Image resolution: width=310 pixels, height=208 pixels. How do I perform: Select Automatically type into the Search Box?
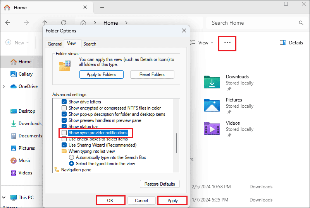71,157
